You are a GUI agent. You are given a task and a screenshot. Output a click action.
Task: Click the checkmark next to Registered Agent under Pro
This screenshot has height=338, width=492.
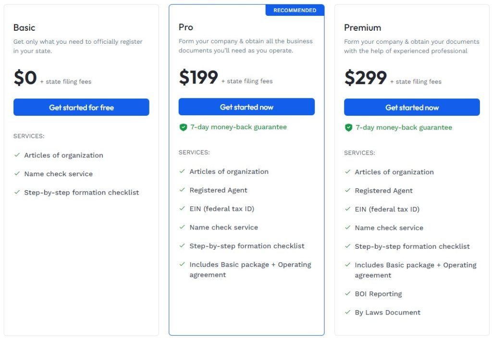tap(182, 190)
